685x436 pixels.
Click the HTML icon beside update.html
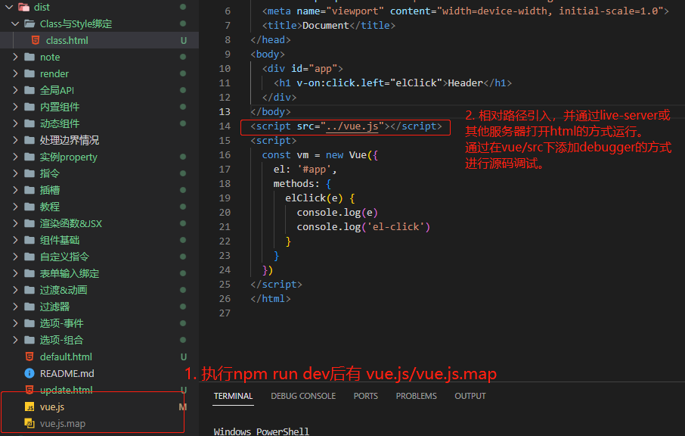click(29, 390)
